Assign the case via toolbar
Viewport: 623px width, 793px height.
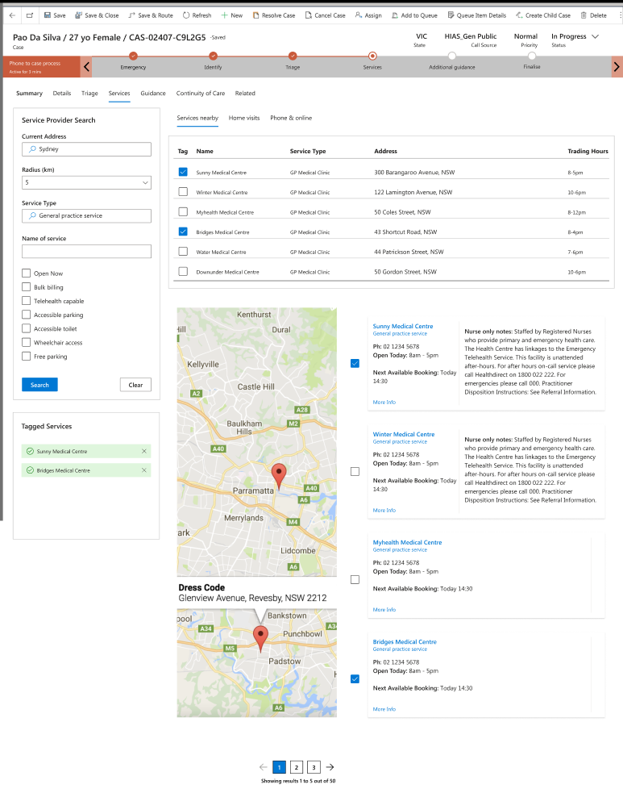[368, 15]
